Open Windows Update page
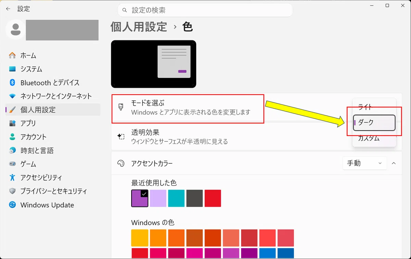 click(53, 205)
